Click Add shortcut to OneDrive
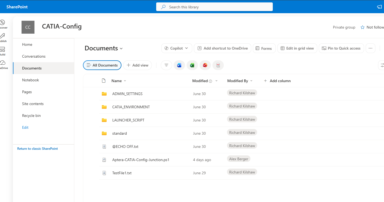The height and width of the screenshot is (202, 384). (223, 48)
